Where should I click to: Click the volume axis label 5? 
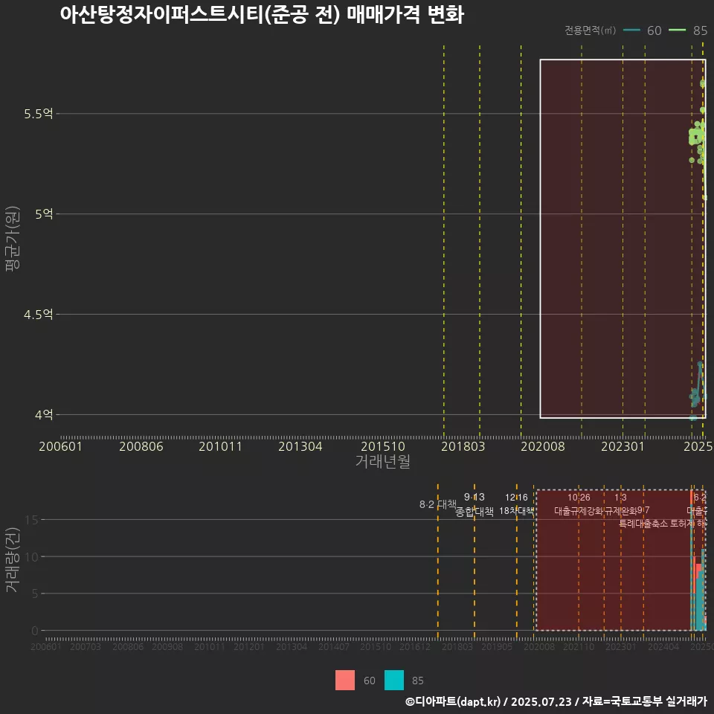click(35, 594)
